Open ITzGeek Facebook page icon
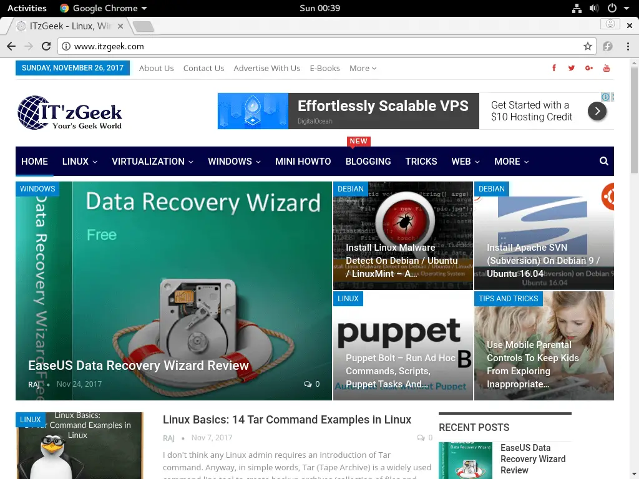This screenshot has width=639, height=479. click(554, 68)
